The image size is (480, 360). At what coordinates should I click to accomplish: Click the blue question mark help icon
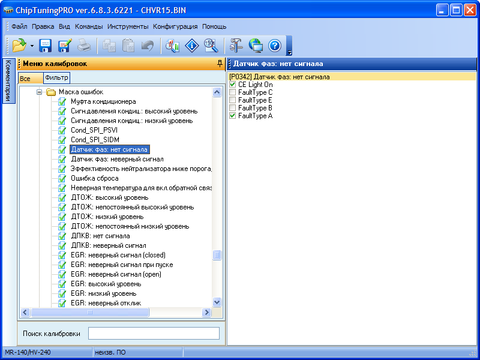click(x=275, y=45)
